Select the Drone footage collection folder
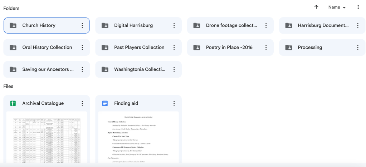Image resolution: width=366 pixels, height=167 pixels. pyautogui.click(x=231, y=25)
